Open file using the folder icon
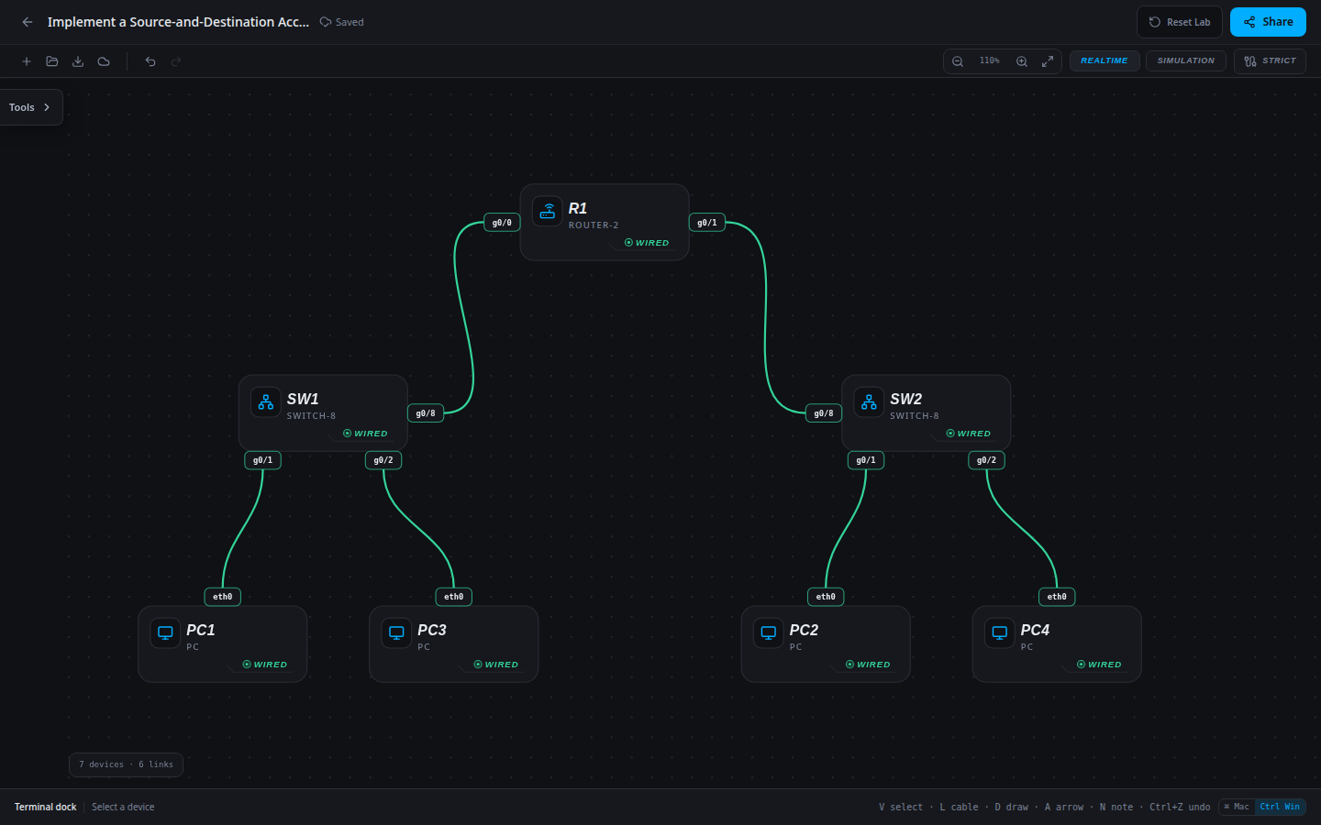Viewport: 1321px width, 825px height. point(52,61)
